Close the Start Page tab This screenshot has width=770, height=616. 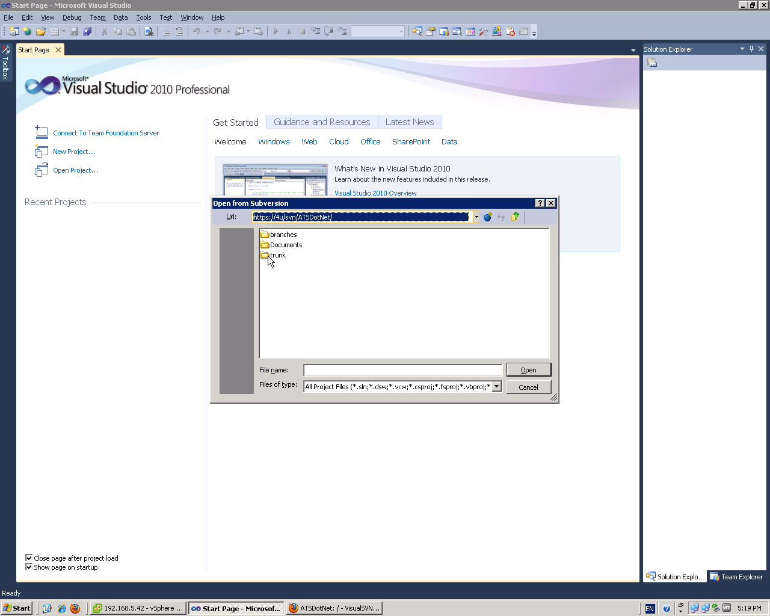click(58, 50)
